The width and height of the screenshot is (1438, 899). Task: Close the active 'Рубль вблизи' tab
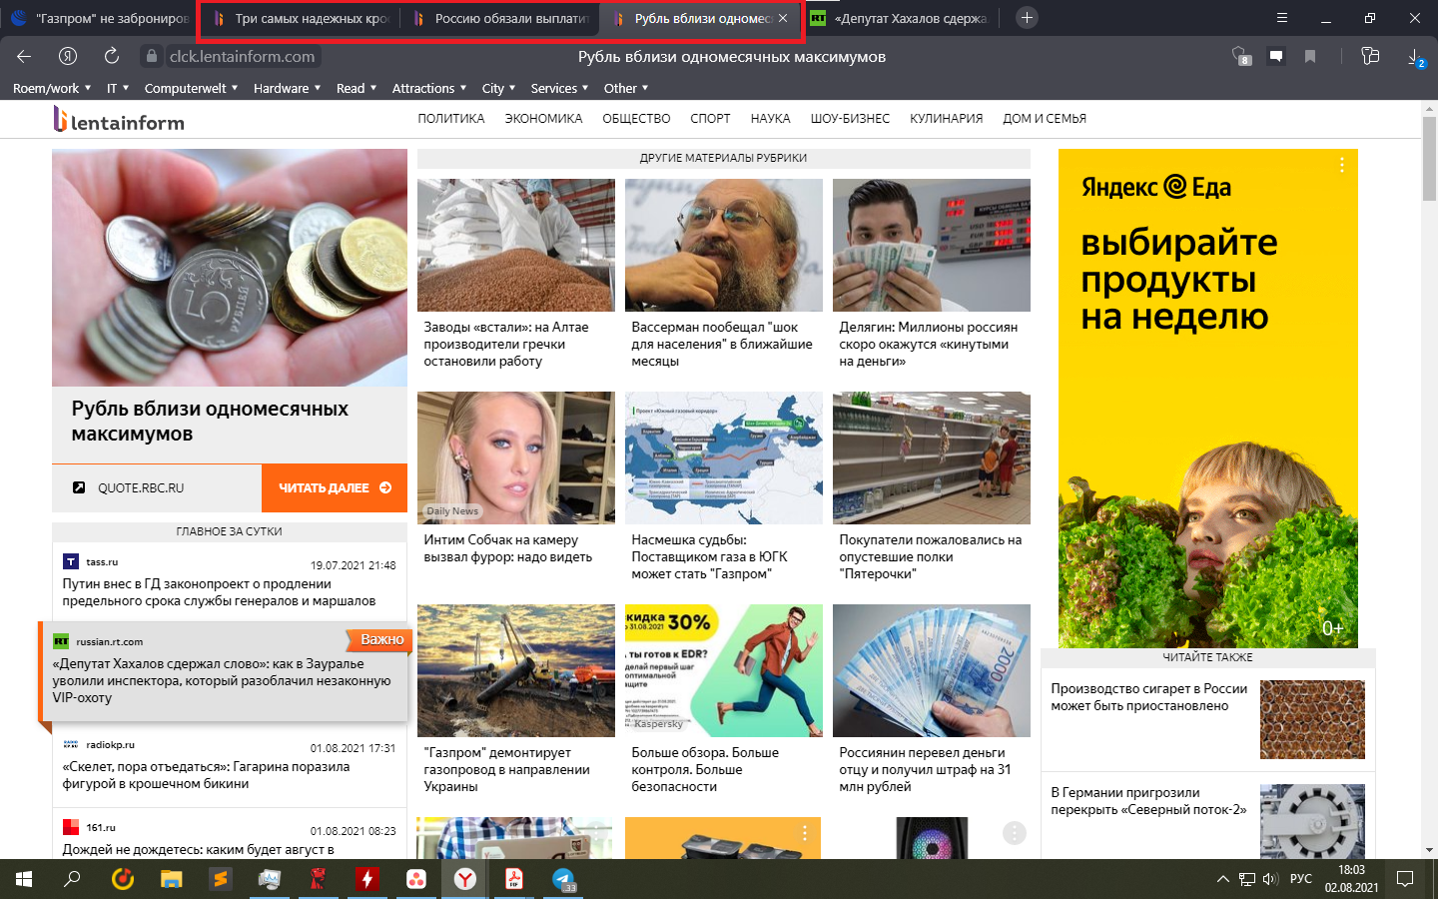coord(783,18)
